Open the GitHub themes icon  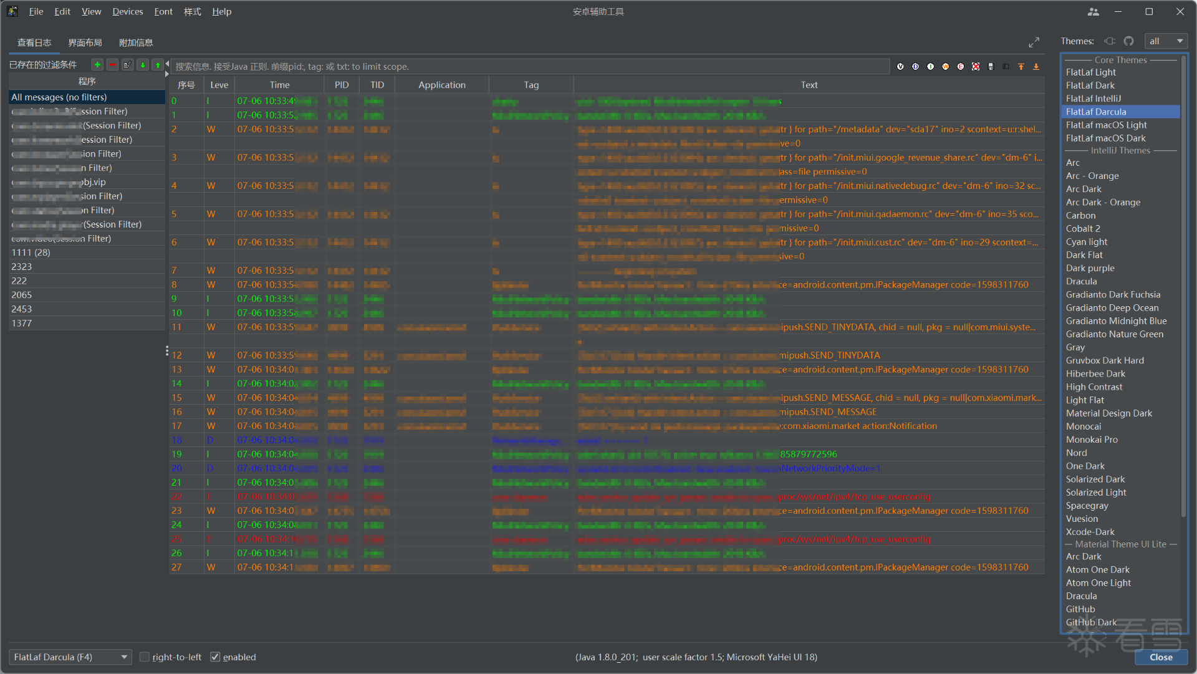tap(1129, 41)
